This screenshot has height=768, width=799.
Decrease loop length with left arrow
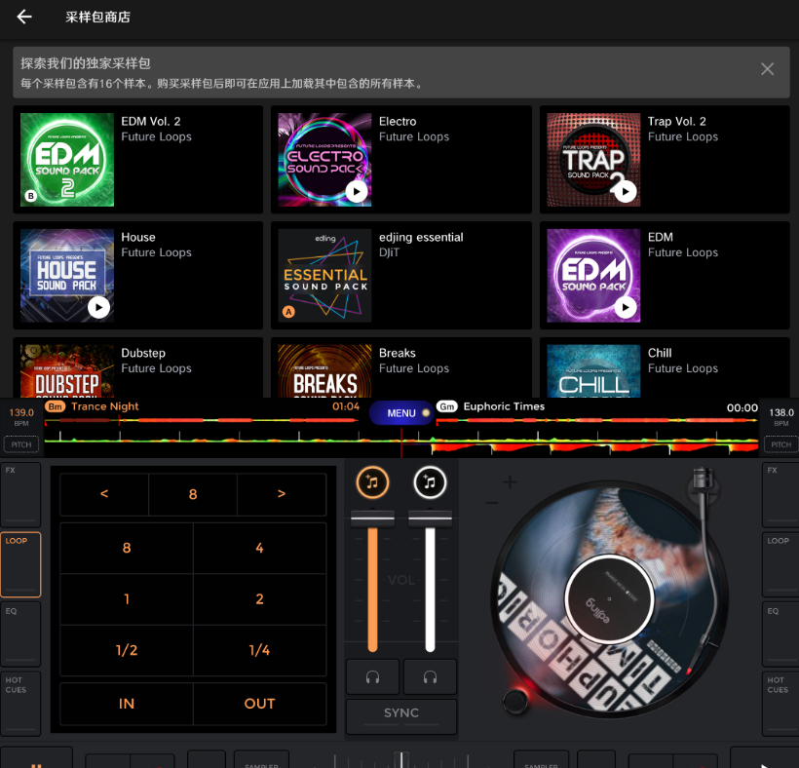[x=104, y=494]
